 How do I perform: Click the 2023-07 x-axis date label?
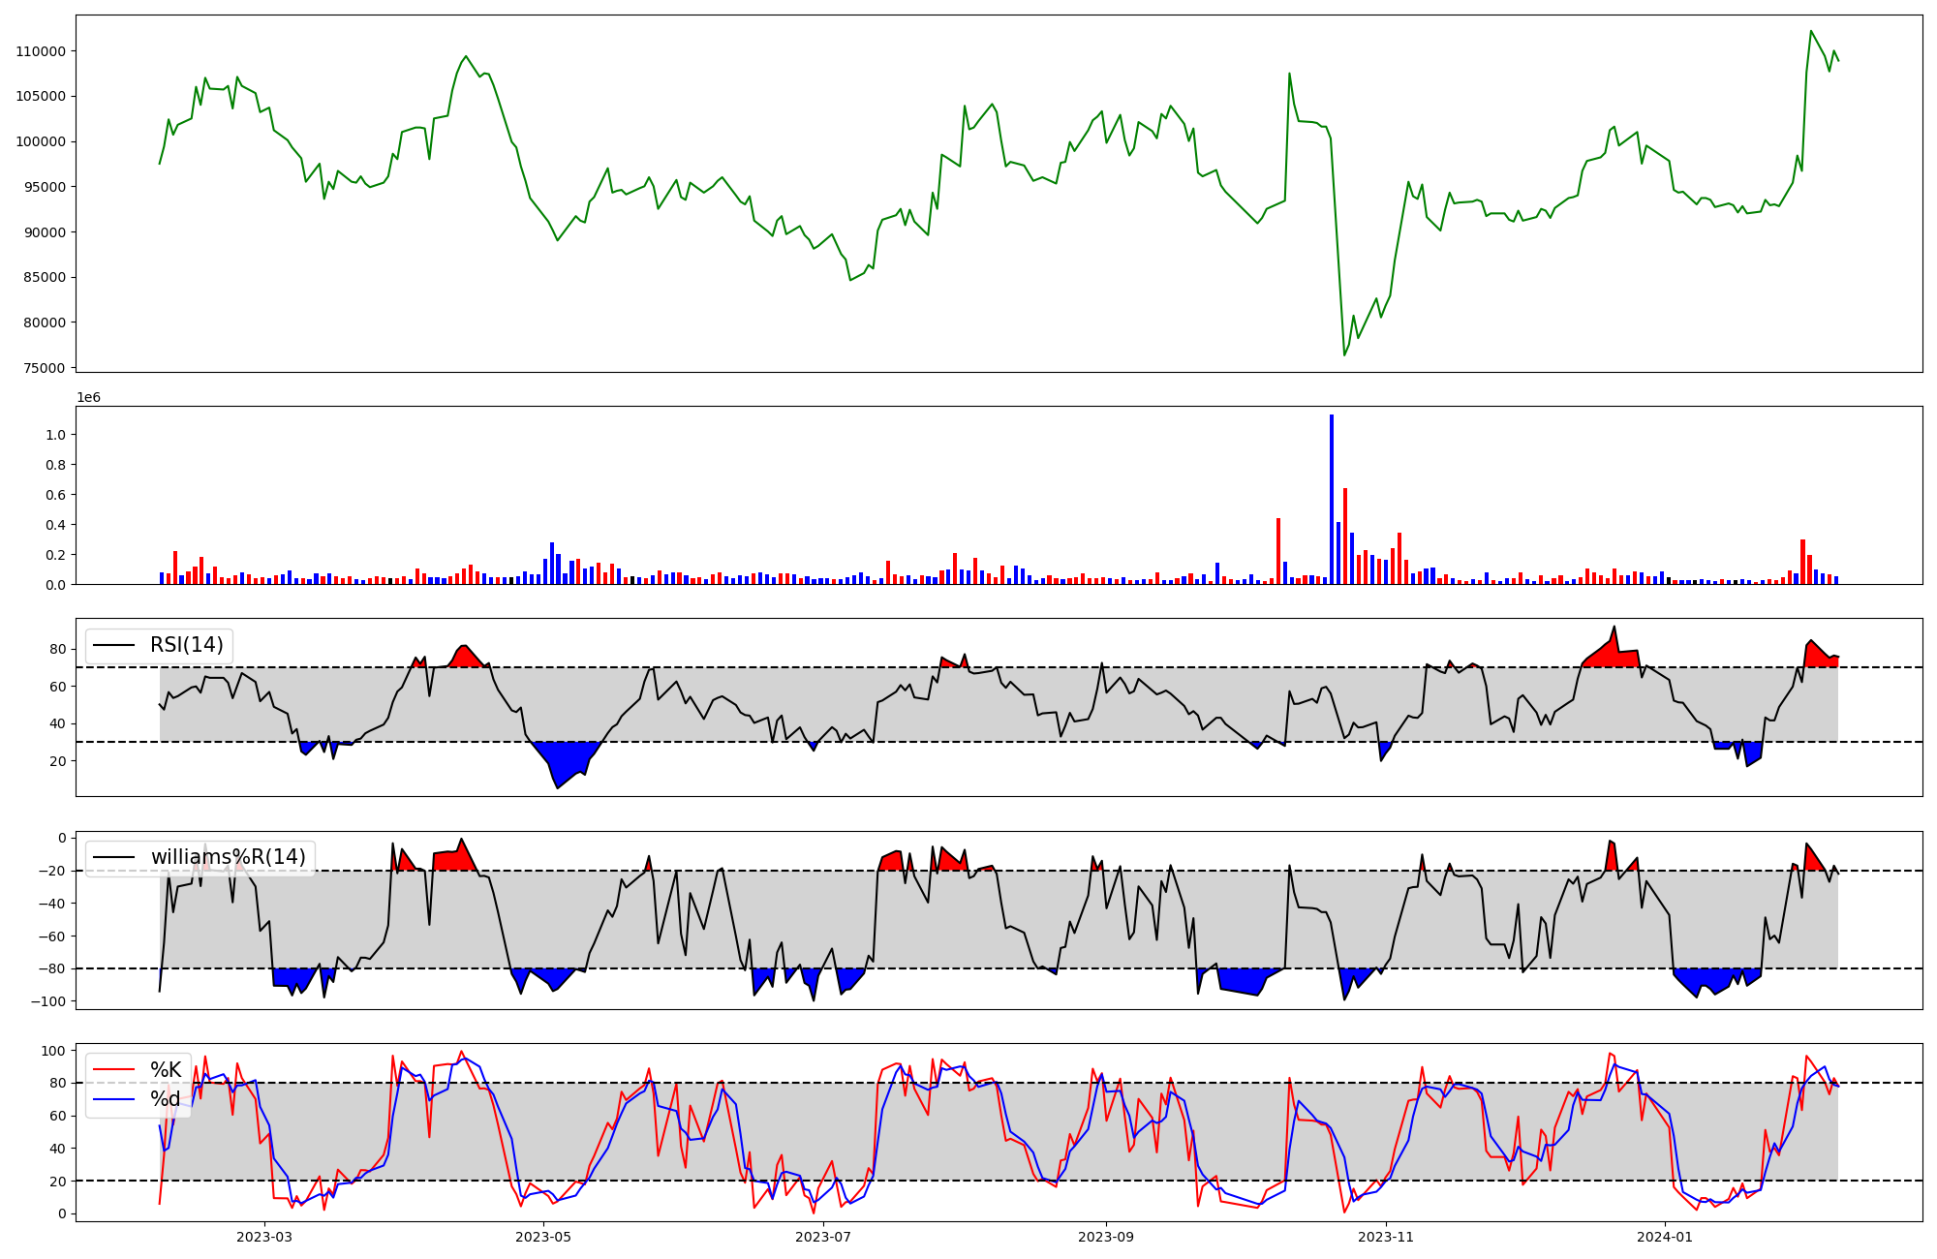[824, 1237]
